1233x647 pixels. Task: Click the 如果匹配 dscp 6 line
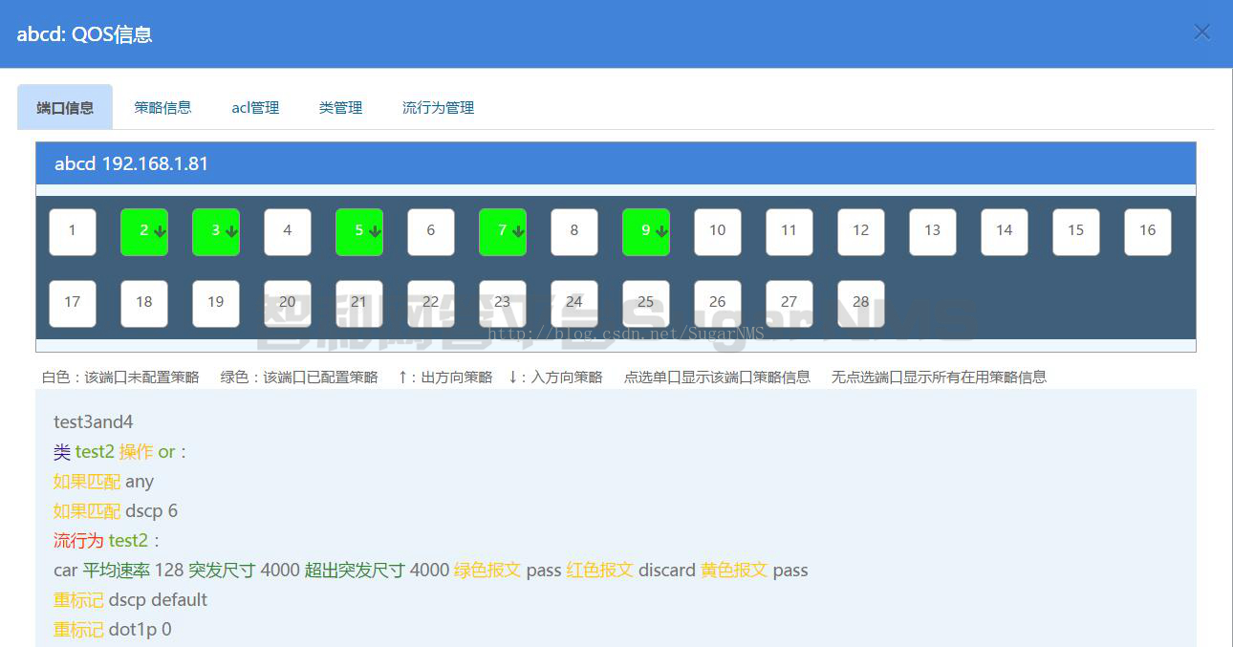[x=116, y=510]
